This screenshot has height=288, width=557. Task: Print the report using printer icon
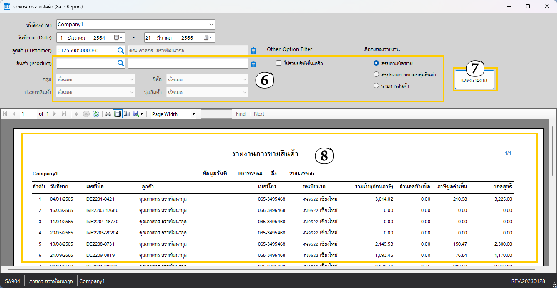pyautogui.click(x=108, y=114)
